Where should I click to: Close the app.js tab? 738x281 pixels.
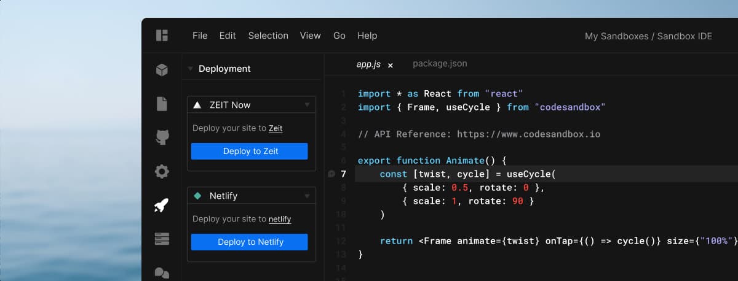pos(390,64)
